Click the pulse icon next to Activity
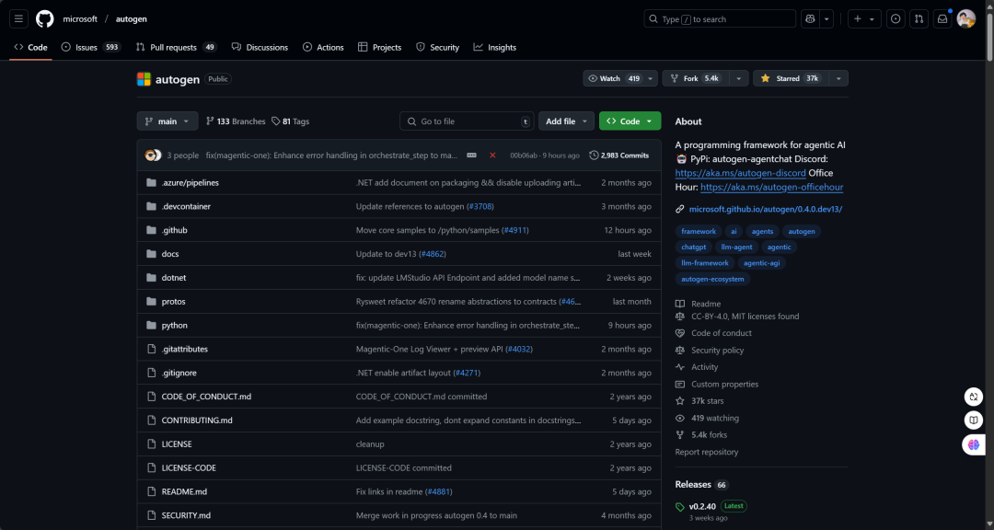 click(x=680, y=367)
